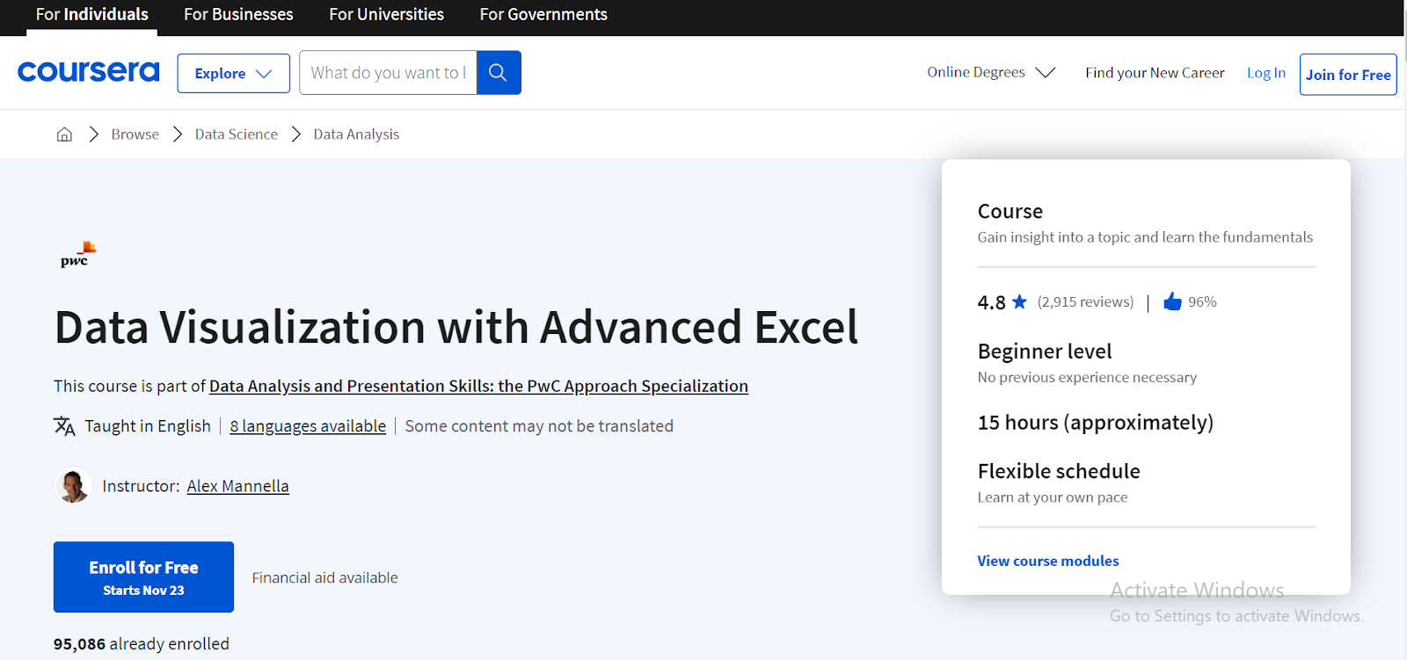
Task: Click the Taught in English text
Action: pos(148,426)
